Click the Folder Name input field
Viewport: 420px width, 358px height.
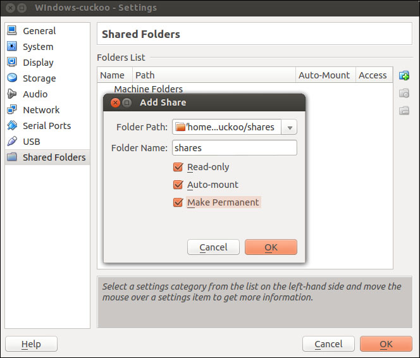tap(235, 147)
